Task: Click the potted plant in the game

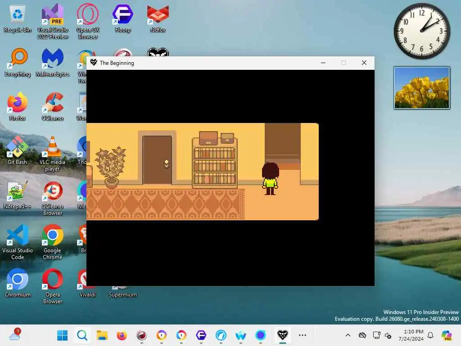Action: pos(111,167)
